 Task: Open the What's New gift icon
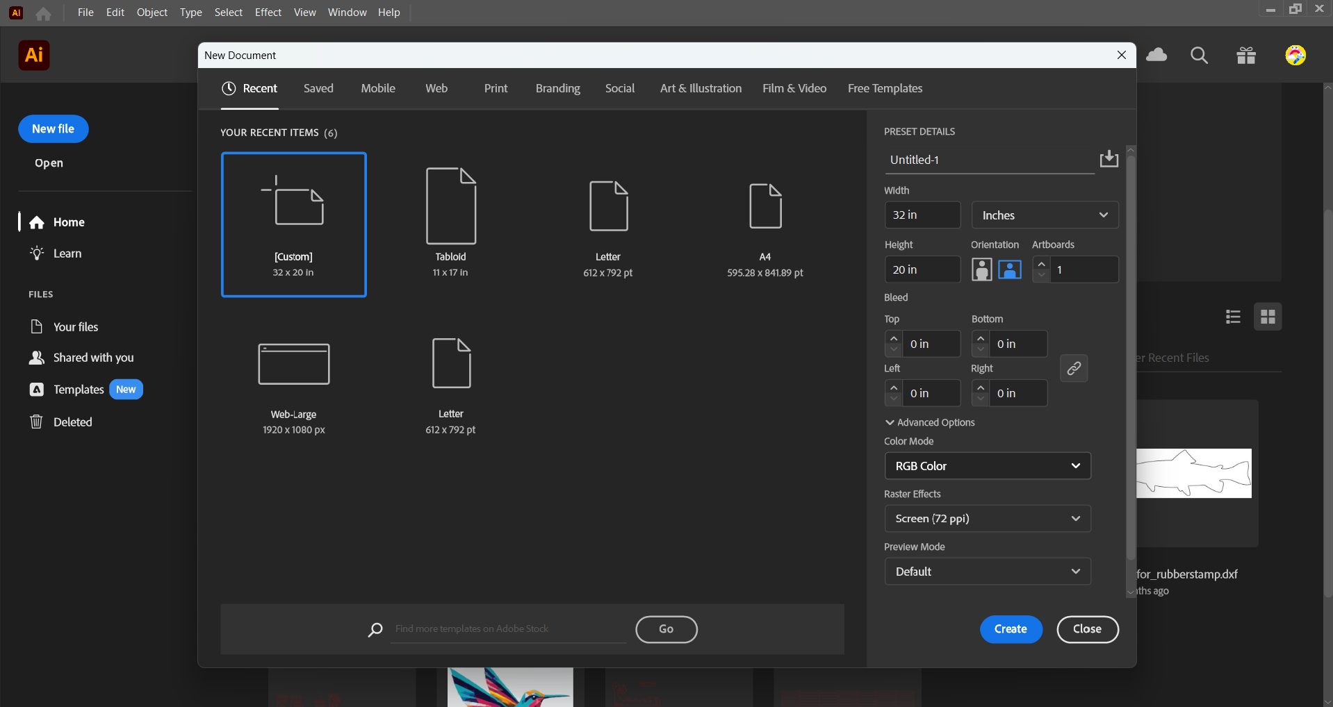tap(1246, 56)
